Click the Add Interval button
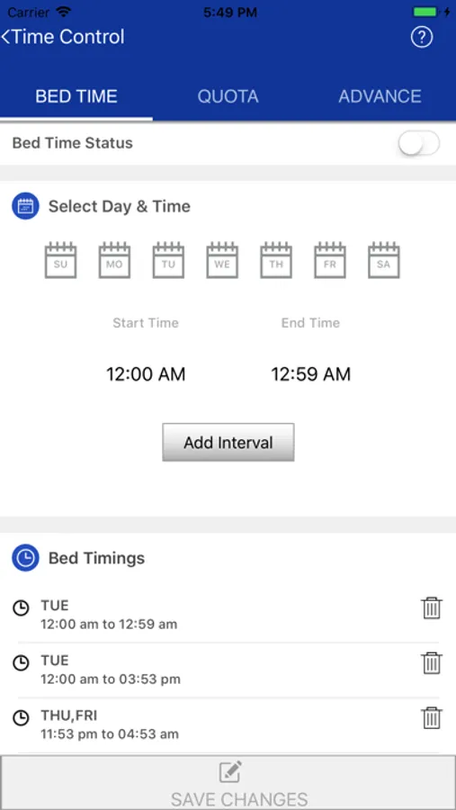The height and width of the screenshot is (810, 456). (x=228, y=443)
